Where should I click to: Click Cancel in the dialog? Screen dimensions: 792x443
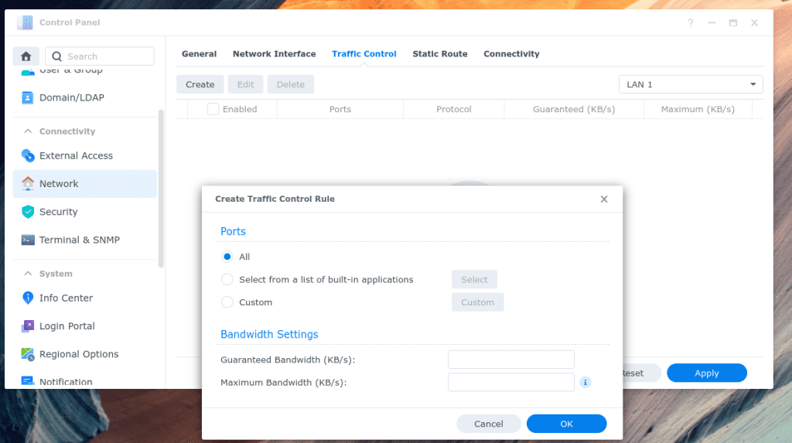pyautogui.click(x=489, y=424)
